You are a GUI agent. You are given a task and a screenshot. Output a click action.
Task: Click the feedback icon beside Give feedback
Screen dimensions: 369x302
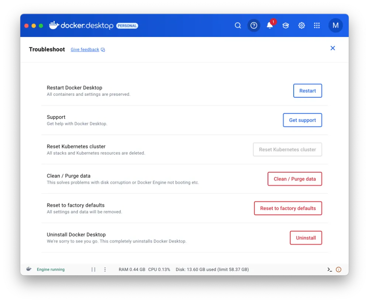pos(103,50)
